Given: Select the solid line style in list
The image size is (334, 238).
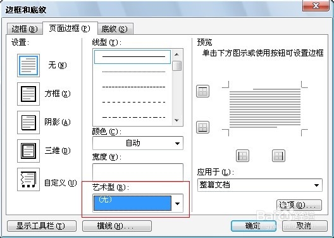Looking at the screenshot, I should (132, 57).
